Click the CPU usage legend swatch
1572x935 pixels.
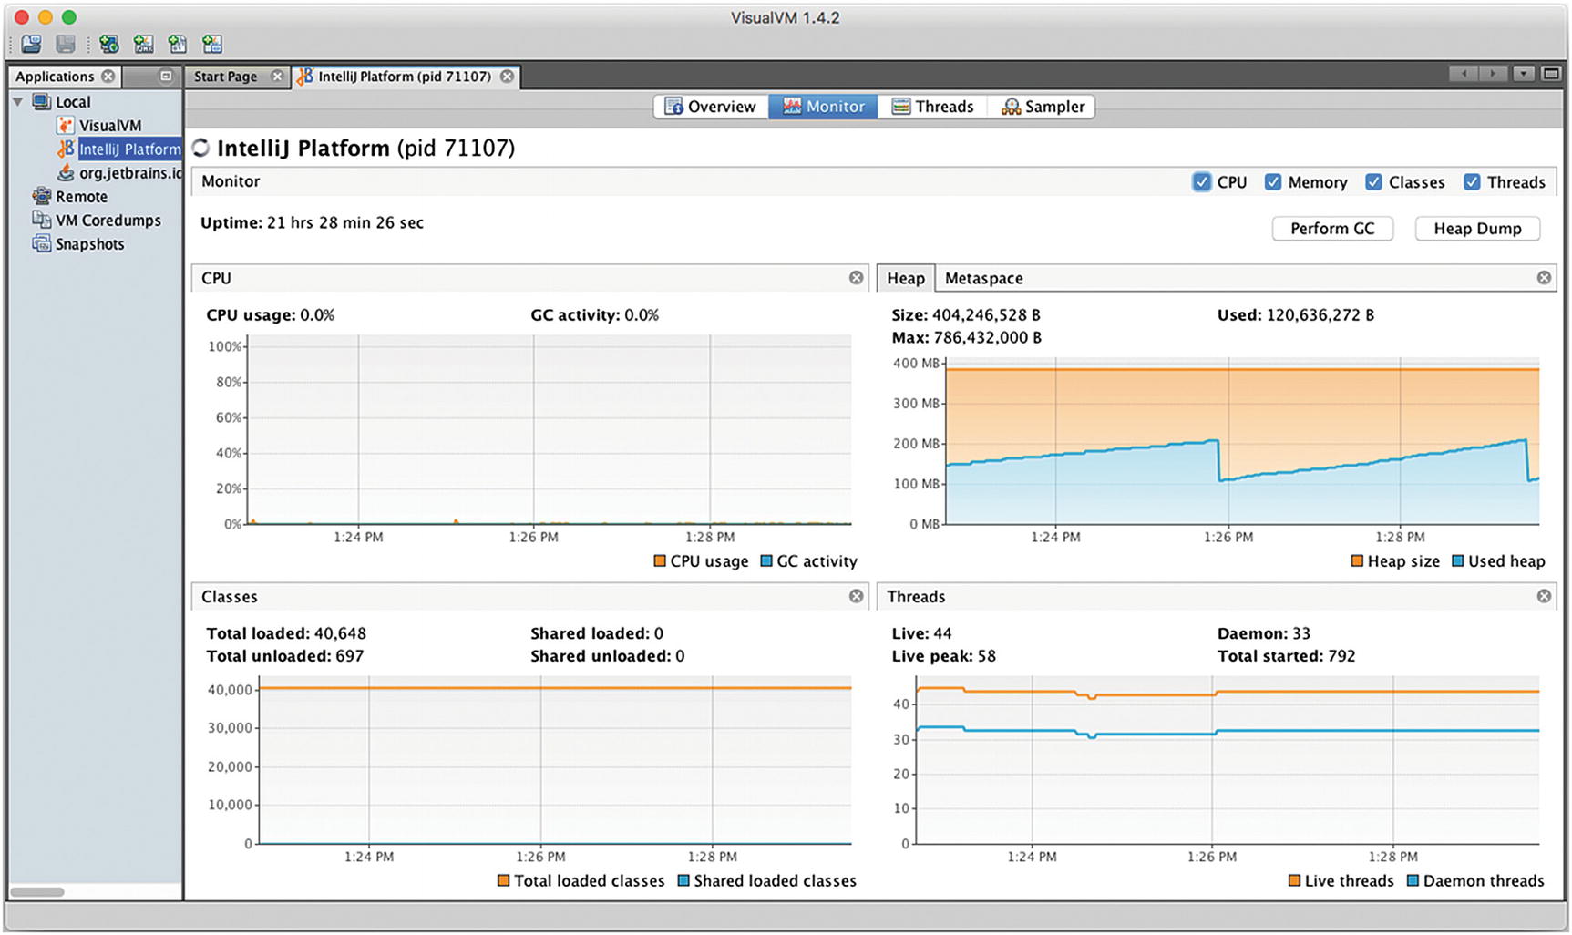[x=660, y=561]
